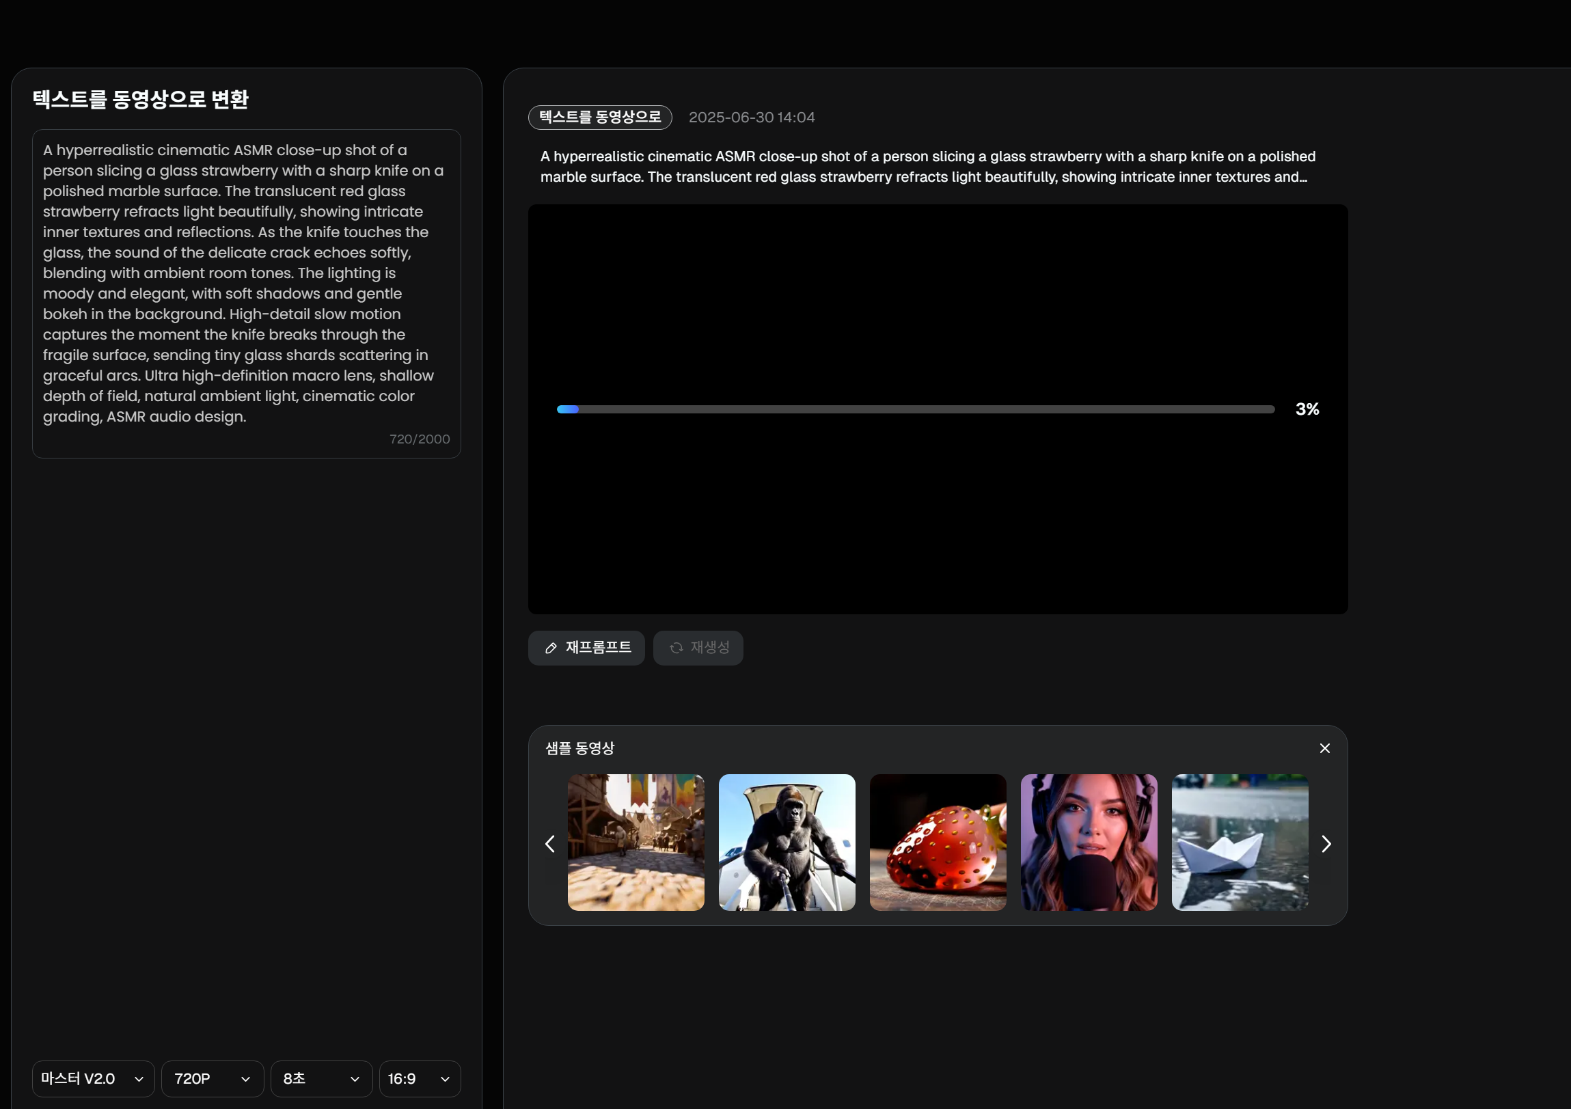Click the 텍스트를 동영상으로 tag
Image resolution: width=1571 pixels, height=1109 pixels.
point(599,117)
